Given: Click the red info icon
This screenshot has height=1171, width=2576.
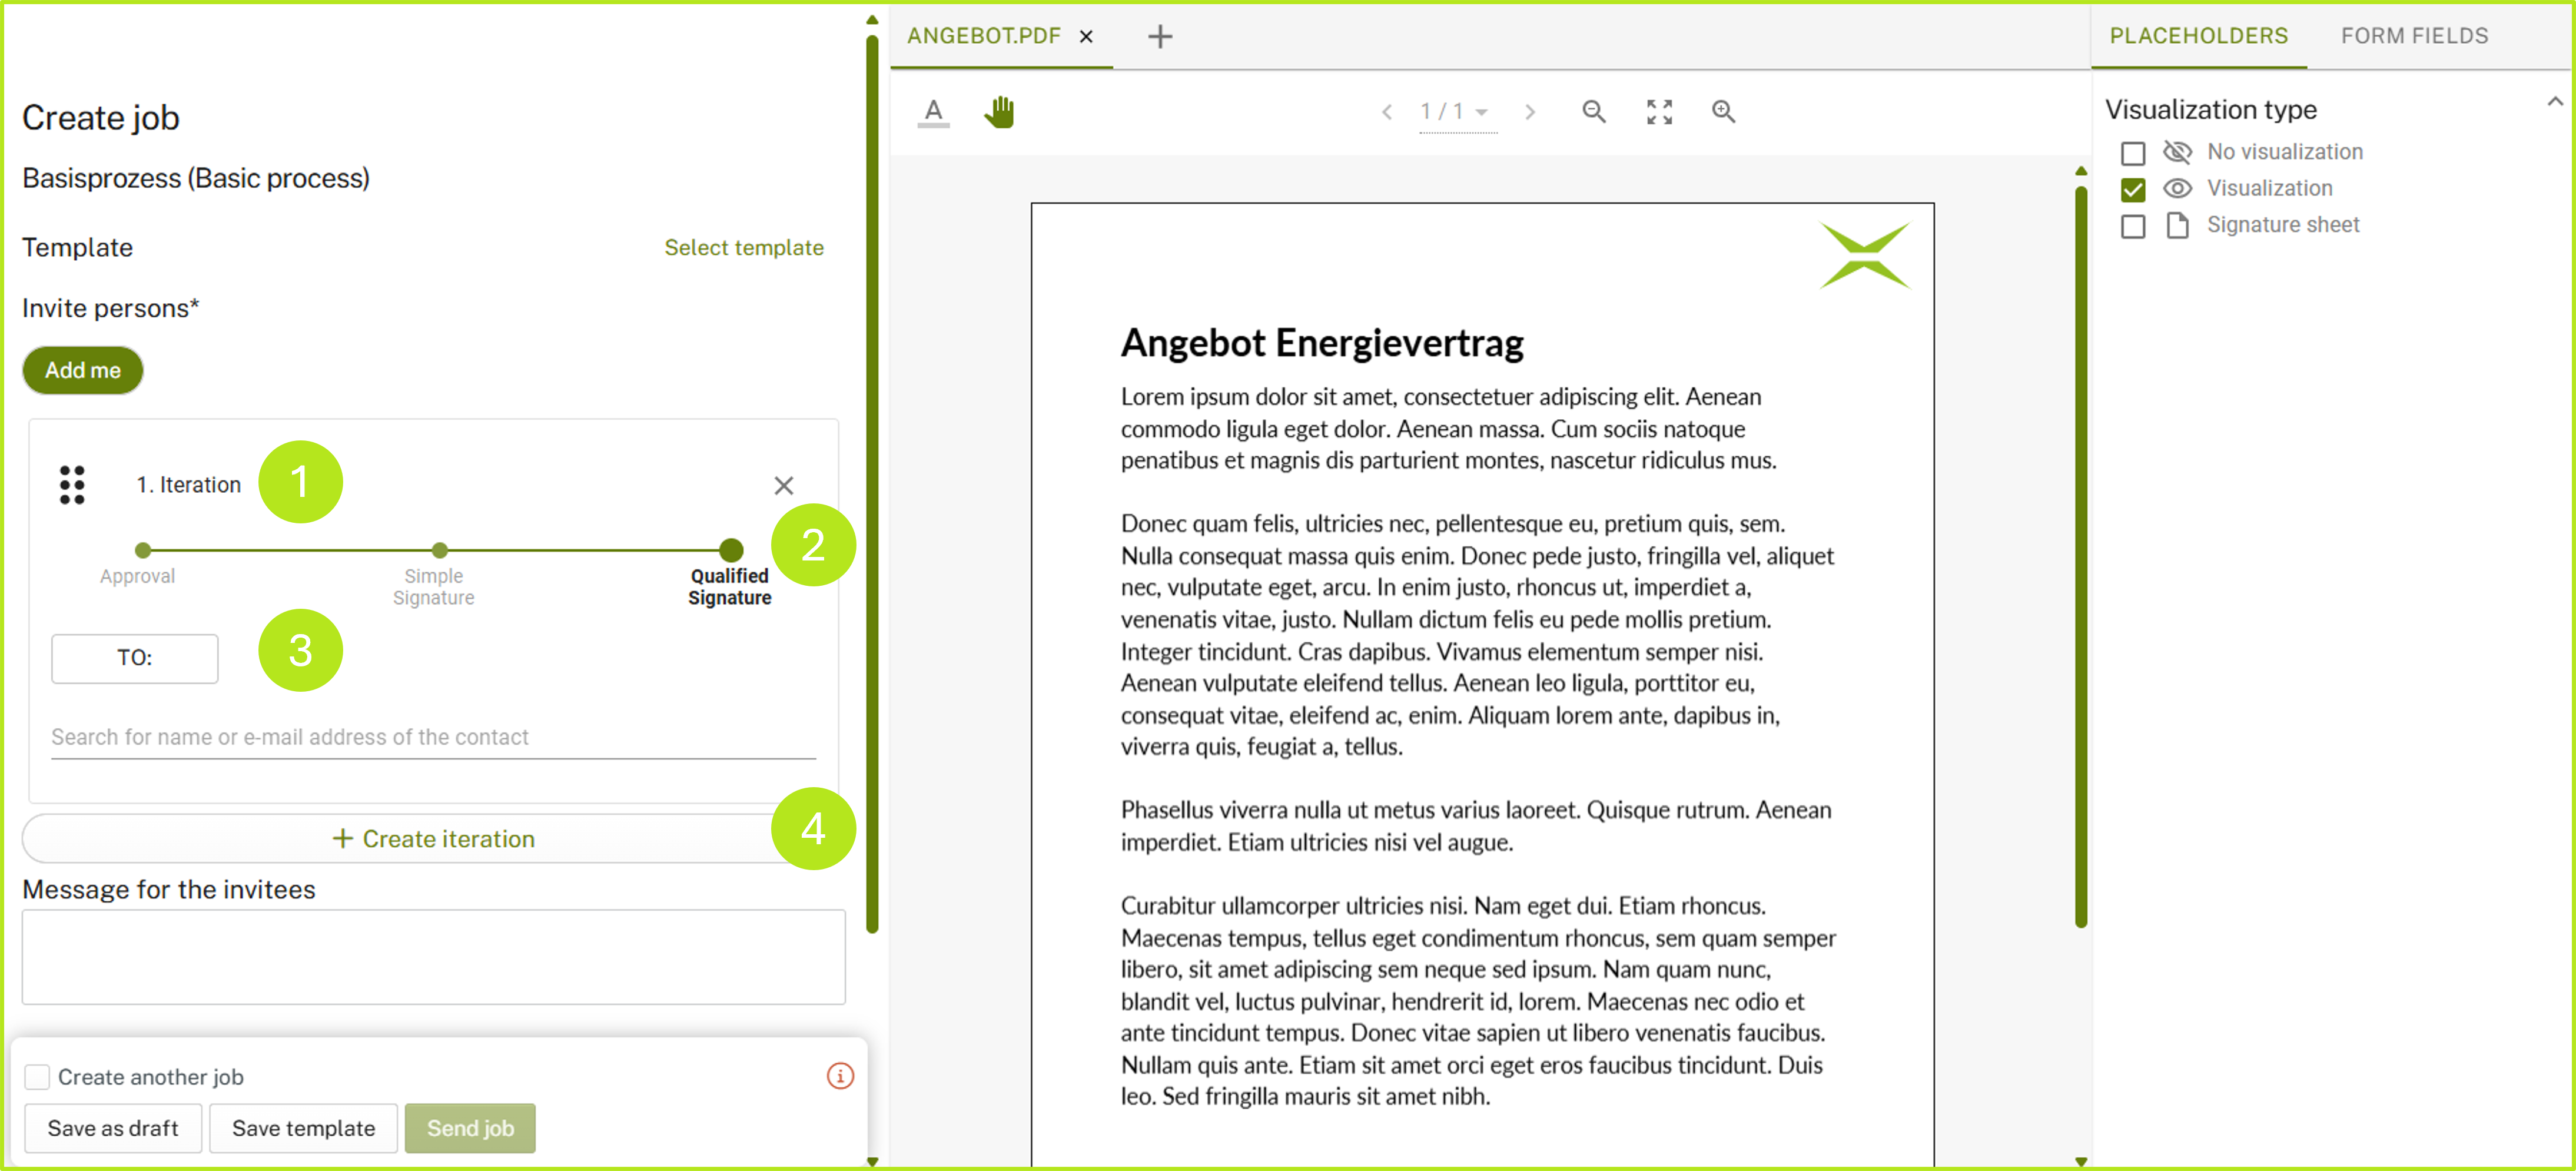Looking at the screenshot, I should coord(840,1076).
